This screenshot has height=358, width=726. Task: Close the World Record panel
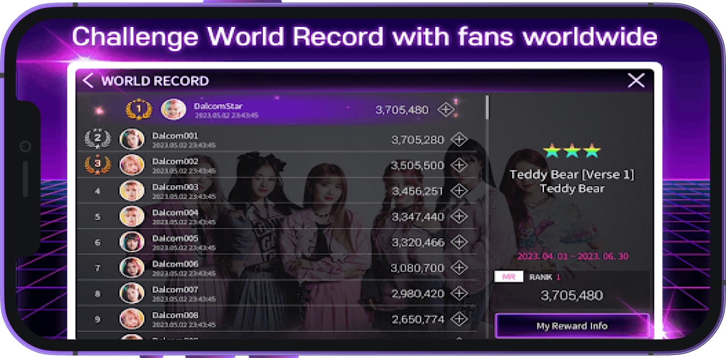636,81
